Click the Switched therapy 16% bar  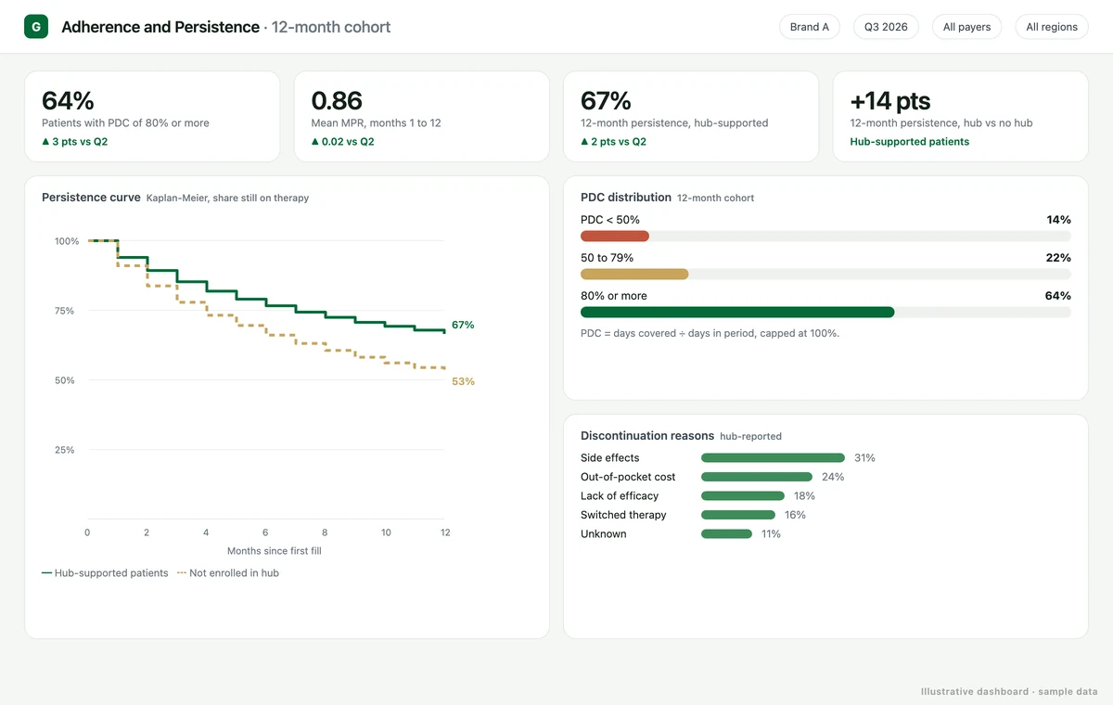(738, 515)
